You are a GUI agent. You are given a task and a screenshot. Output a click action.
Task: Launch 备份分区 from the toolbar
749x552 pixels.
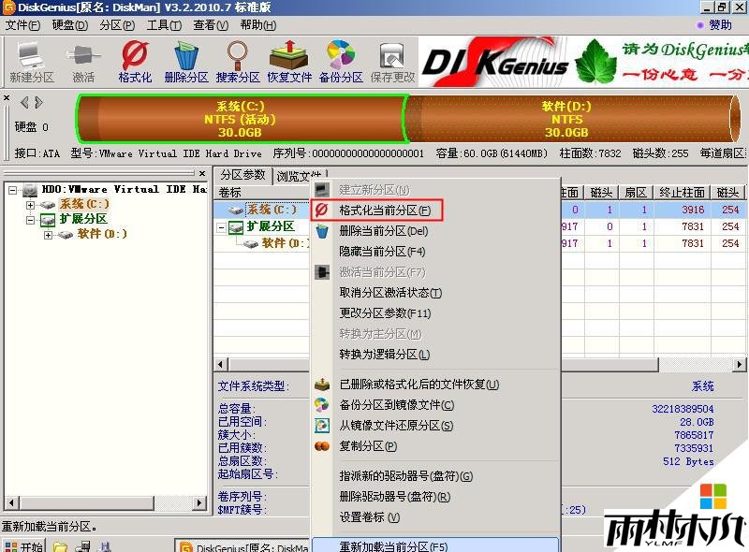341,62
